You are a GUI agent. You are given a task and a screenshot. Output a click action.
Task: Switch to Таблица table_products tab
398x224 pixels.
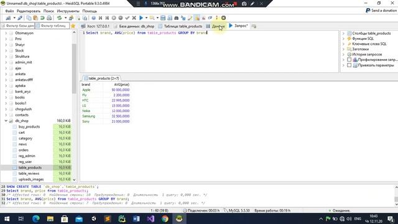coord(180,26)
